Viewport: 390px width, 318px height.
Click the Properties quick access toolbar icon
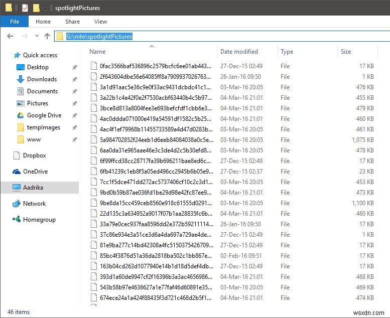(x=25, y=8)
